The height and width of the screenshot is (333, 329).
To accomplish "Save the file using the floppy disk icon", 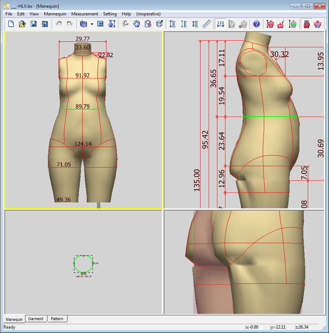I will tap(33, 24).
